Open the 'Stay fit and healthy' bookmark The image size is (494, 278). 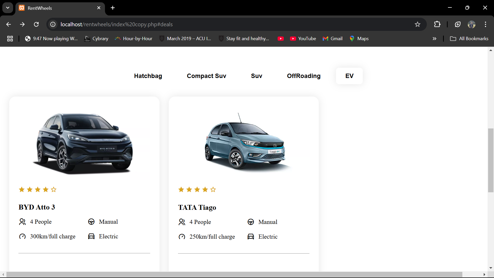point(244,39)
